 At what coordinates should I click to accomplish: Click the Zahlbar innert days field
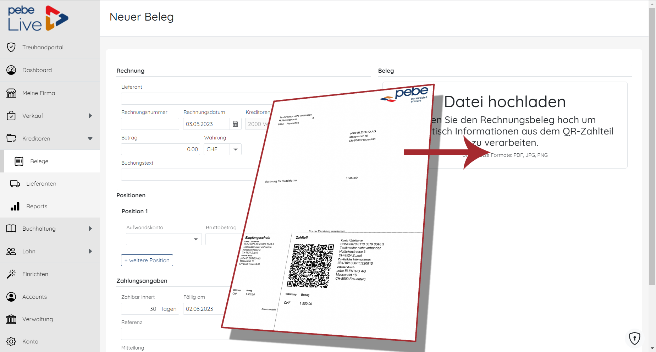click(139, 309)
